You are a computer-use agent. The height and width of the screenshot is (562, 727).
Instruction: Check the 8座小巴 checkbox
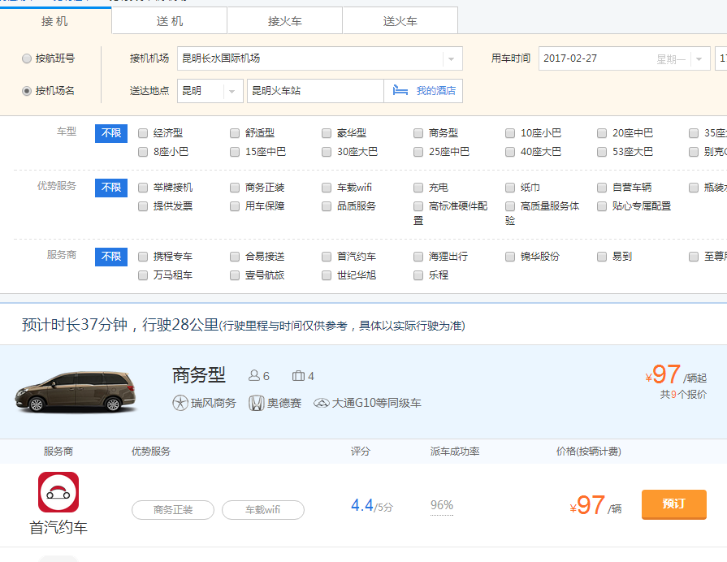tap(143, 152)
